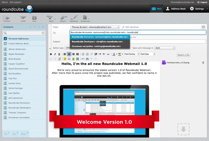The image size is (209, 141).
Task: Select settings@roundcube.net autocomplete suggestion
Action: pyautogui.click(x=100, y=46)
